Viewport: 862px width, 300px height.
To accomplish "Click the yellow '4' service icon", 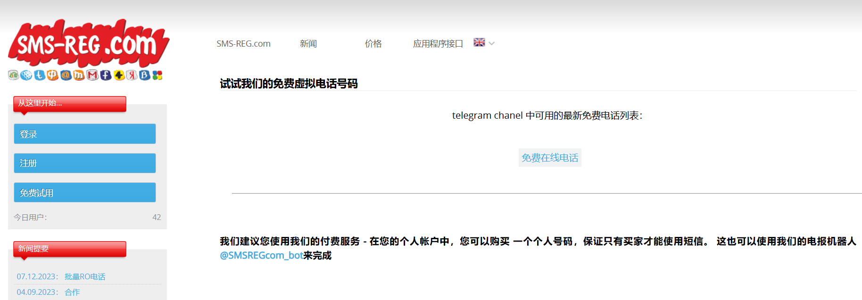I will coord(119,75).
